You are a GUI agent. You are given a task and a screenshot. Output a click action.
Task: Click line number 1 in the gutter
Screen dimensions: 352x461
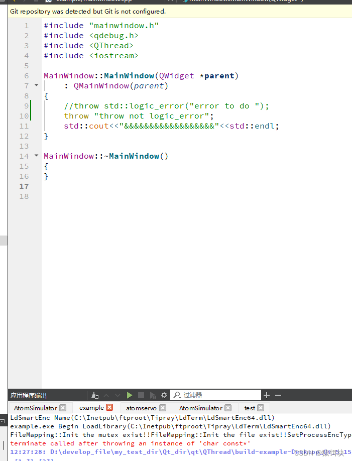[27, 26]
